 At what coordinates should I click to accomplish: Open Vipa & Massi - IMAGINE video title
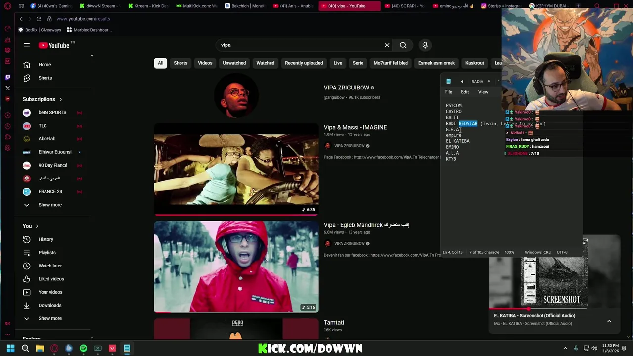click(355, 127)
